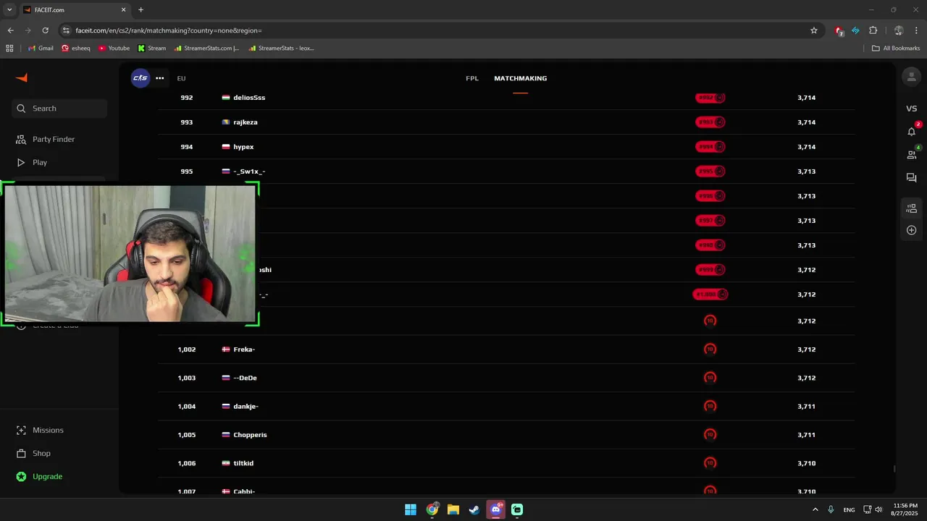Open notifications bell icon
Screen dimensions: 927x521
click(911, 131)
